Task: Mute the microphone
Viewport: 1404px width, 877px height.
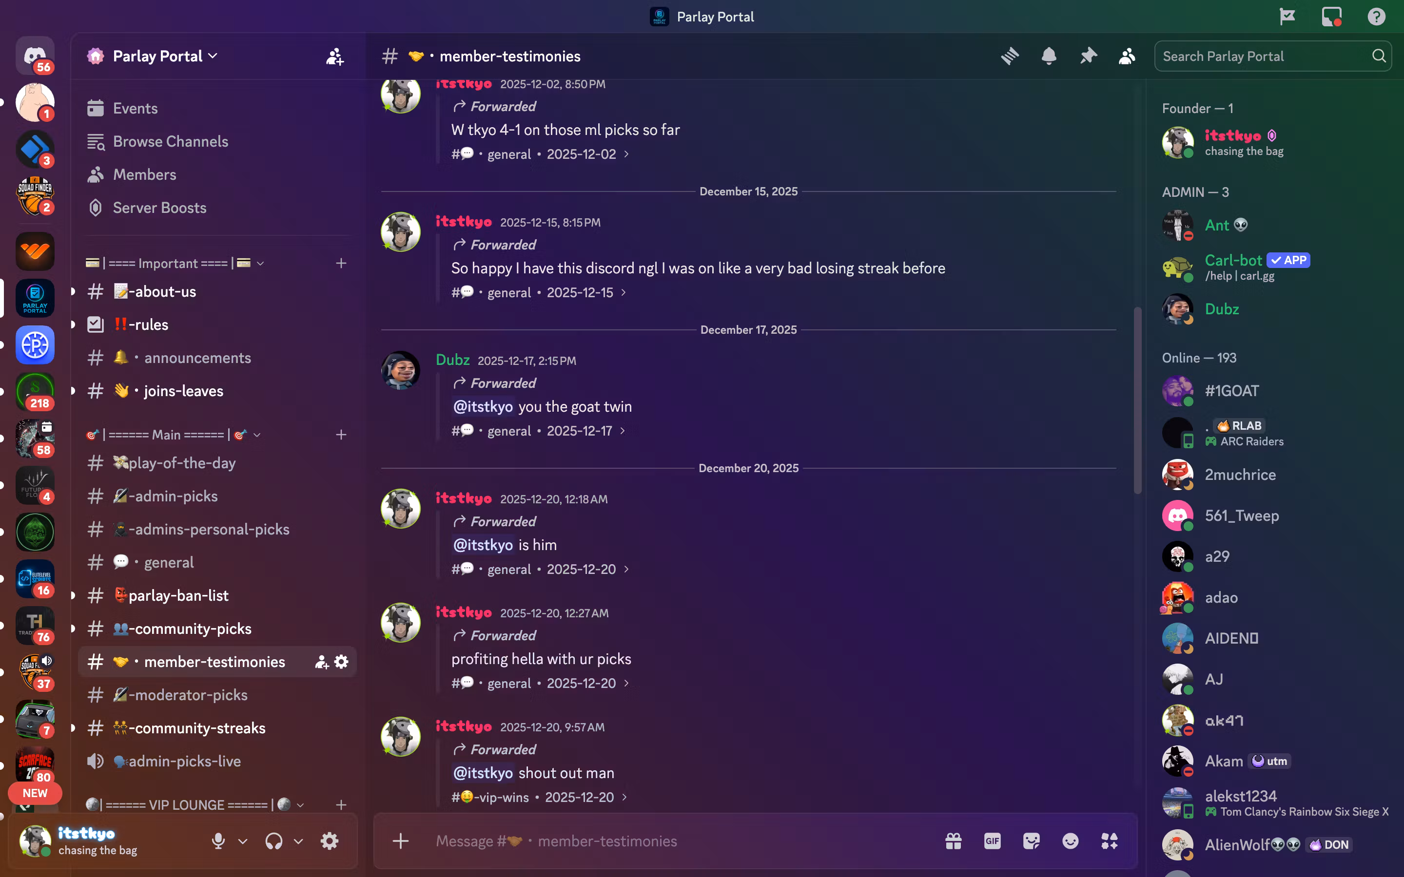Action: click(x=218, y=841)
